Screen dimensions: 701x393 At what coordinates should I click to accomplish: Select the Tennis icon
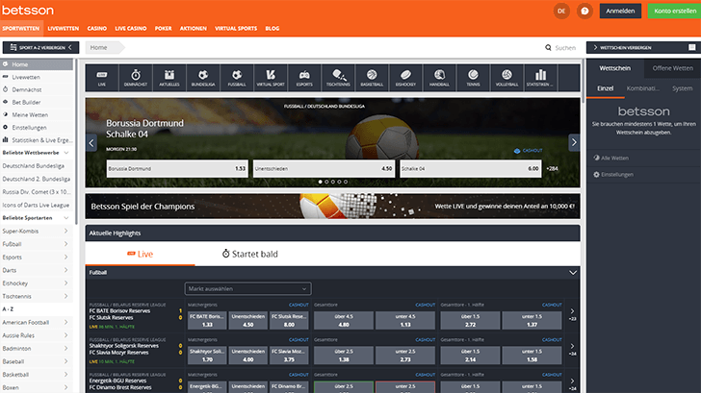[473, 78]
